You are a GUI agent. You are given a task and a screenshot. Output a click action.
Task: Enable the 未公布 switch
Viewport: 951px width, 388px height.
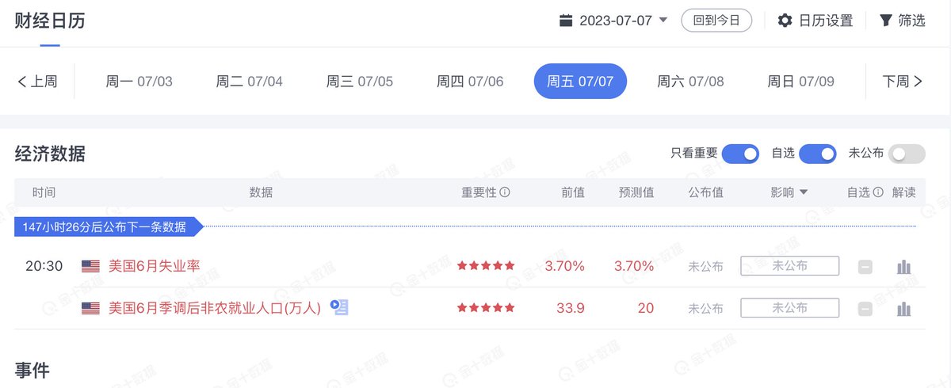pyautogui.click(x=907, y=154)
